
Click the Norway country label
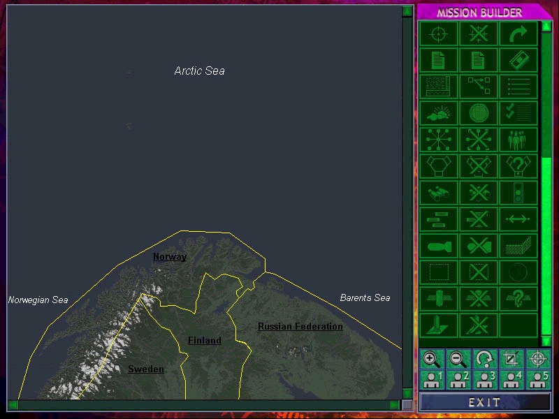pyautogui.click(x=170, y=257)
